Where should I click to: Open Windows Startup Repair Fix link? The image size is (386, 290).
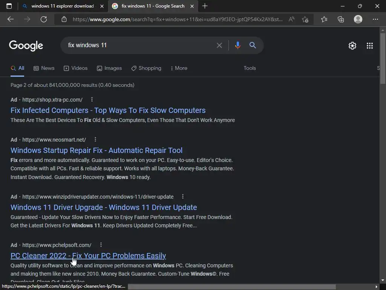[x=96, y=150]
